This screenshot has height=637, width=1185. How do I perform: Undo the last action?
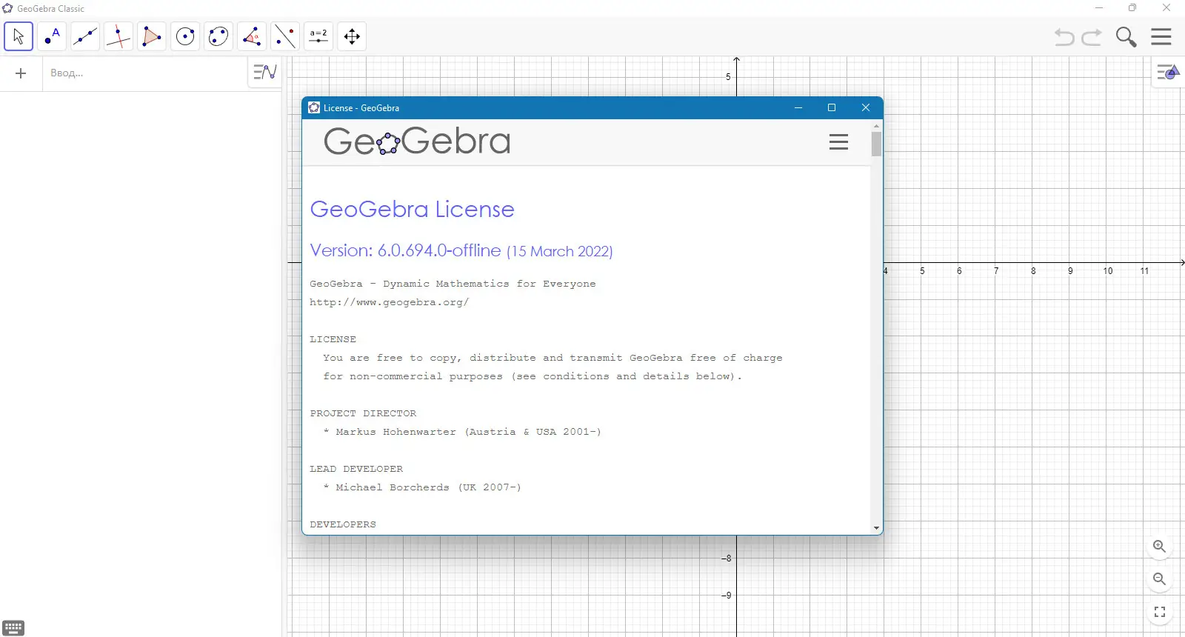[1064, 37]
